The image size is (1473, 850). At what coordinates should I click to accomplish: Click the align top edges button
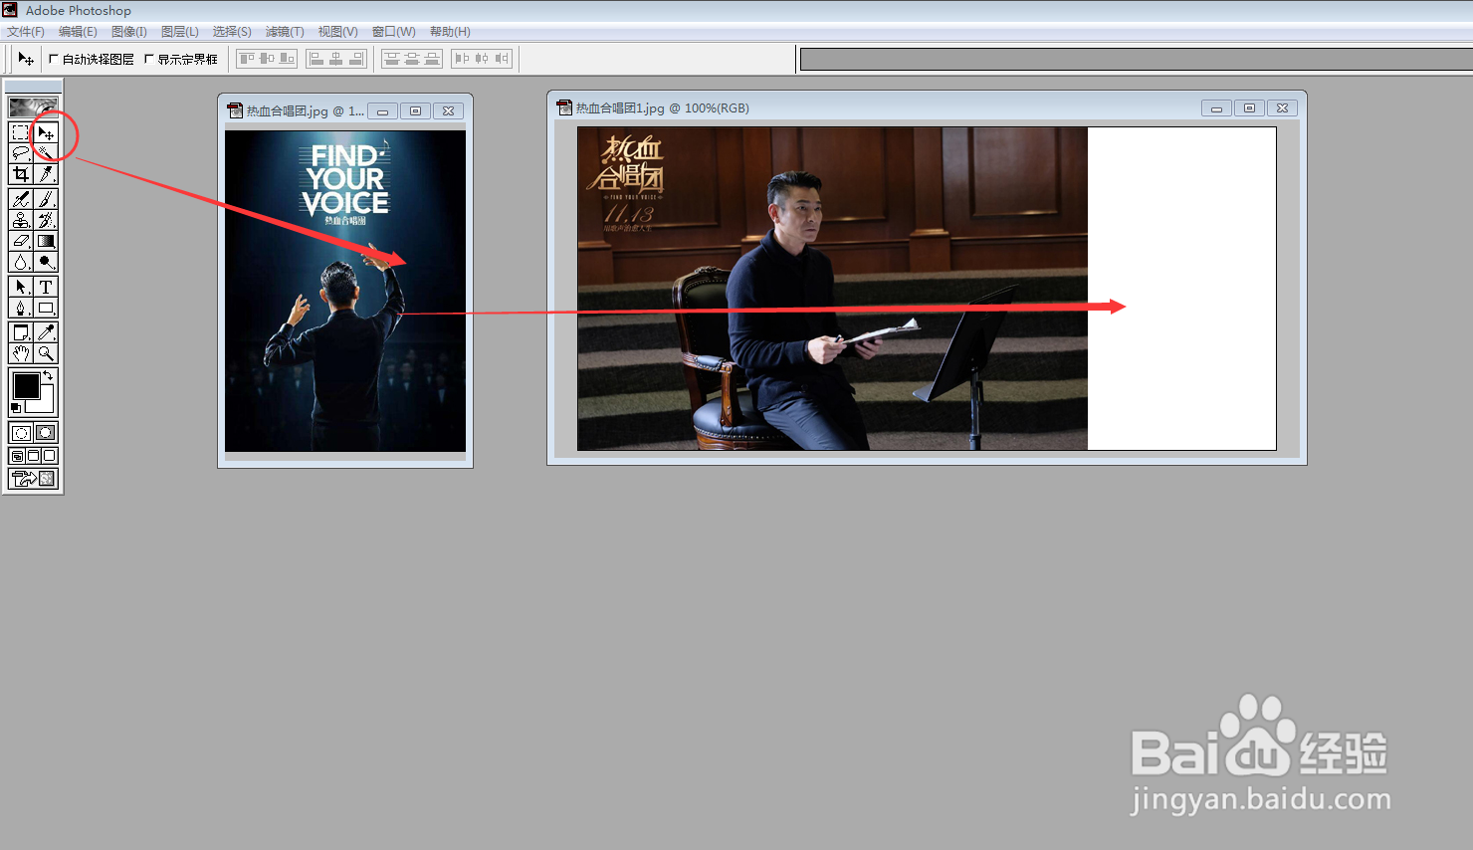coord(247,59)
